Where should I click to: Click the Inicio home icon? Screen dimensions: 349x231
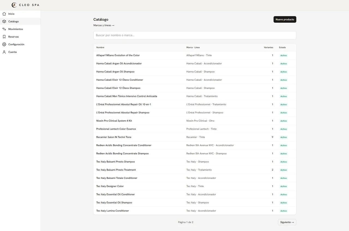[4, 14]
